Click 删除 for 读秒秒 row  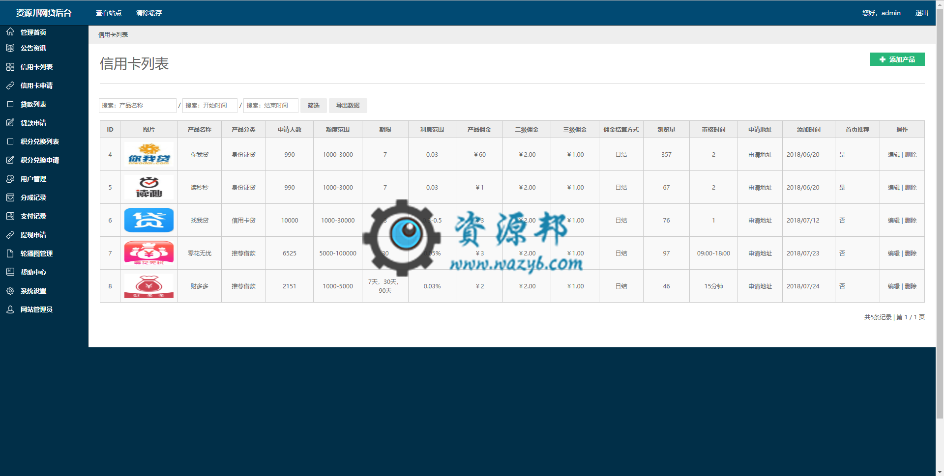click(x=911, y=187)
